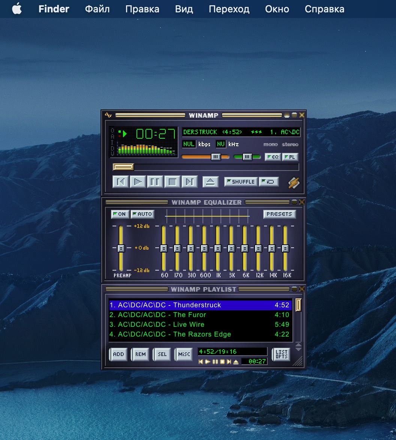Select playlist track 4 The Razors Edge

coord(200,334)
